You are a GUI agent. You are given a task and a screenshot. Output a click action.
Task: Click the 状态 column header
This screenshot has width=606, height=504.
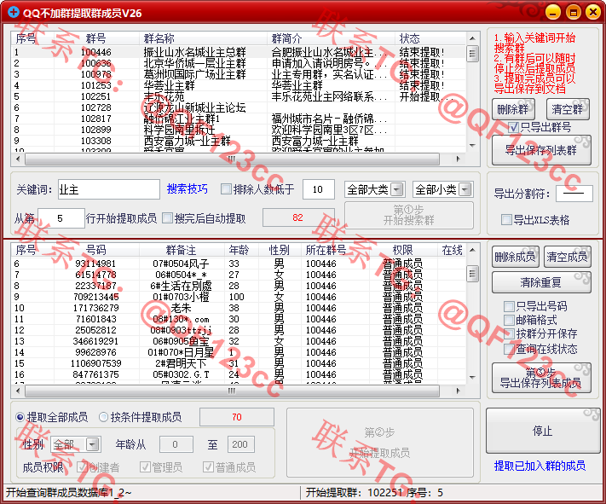tap(430, 38)
